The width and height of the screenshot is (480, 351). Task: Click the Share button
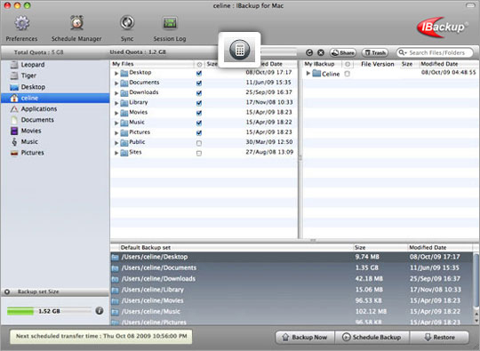pyautogui.click(x=343, y=52)
